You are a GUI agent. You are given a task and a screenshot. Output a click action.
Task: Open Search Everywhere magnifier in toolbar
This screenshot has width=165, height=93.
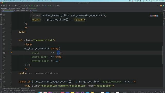pos(158,6)
